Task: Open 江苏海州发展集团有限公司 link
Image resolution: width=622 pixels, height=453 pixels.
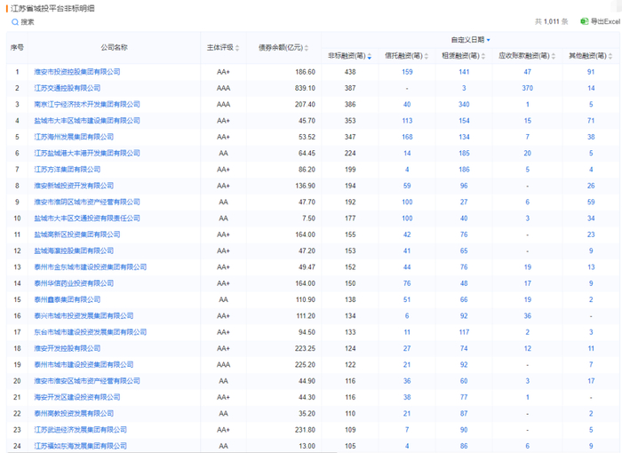Action: pyautogui.click(x=74, y=137)
